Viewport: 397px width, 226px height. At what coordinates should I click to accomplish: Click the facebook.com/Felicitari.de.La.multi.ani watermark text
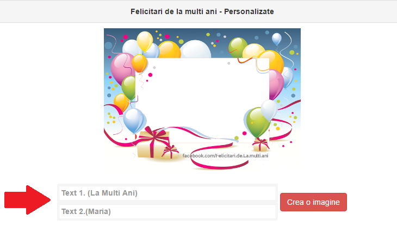point(225,156)
